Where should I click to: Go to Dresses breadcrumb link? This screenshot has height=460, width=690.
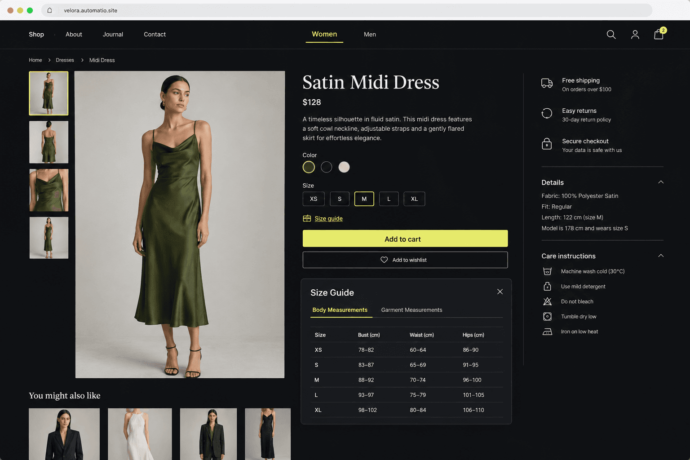(65, 60)
